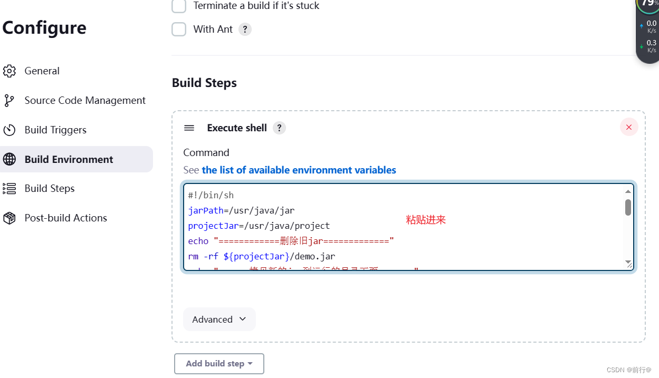Expand the Advanced options section
This screenshot has height=378, width=659.
[219, 319]
